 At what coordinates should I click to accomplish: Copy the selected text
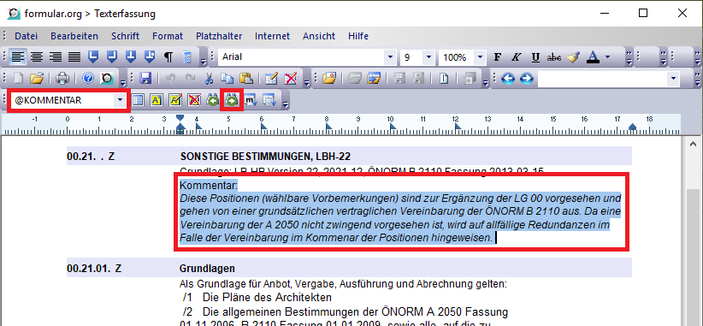tap(227, 79)
